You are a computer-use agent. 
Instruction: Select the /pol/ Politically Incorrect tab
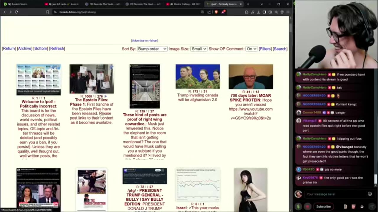pos(224,4)
